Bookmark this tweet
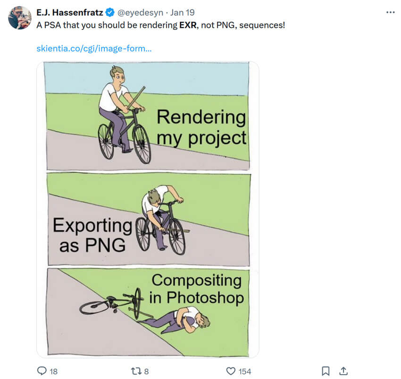 [326, 371]
